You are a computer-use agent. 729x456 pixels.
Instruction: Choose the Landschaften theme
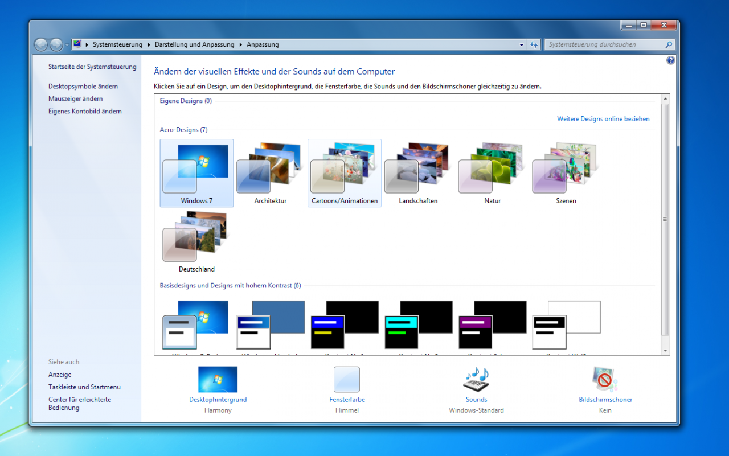tap(419, 173)
